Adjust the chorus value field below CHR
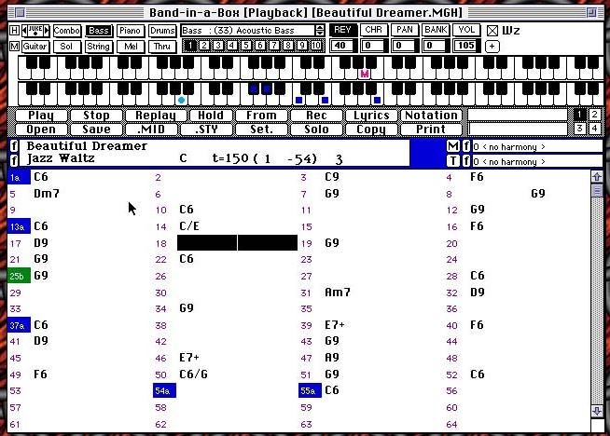The image size is (610, 436). 373,46
